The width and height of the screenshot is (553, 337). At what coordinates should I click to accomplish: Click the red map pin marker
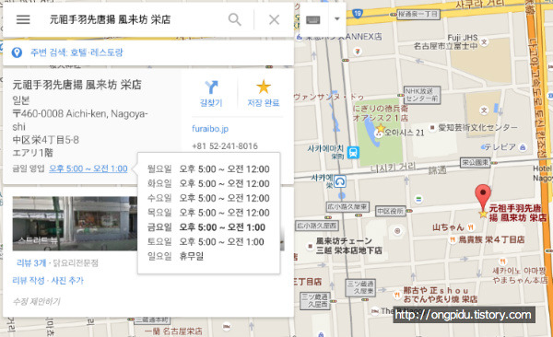tap(483, 197)
